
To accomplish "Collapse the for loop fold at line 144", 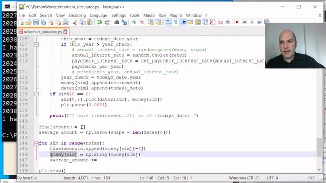I will (37, 143).
